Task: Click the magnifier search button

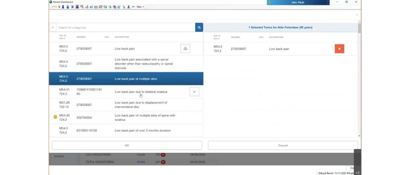Action: click(199, 28)
